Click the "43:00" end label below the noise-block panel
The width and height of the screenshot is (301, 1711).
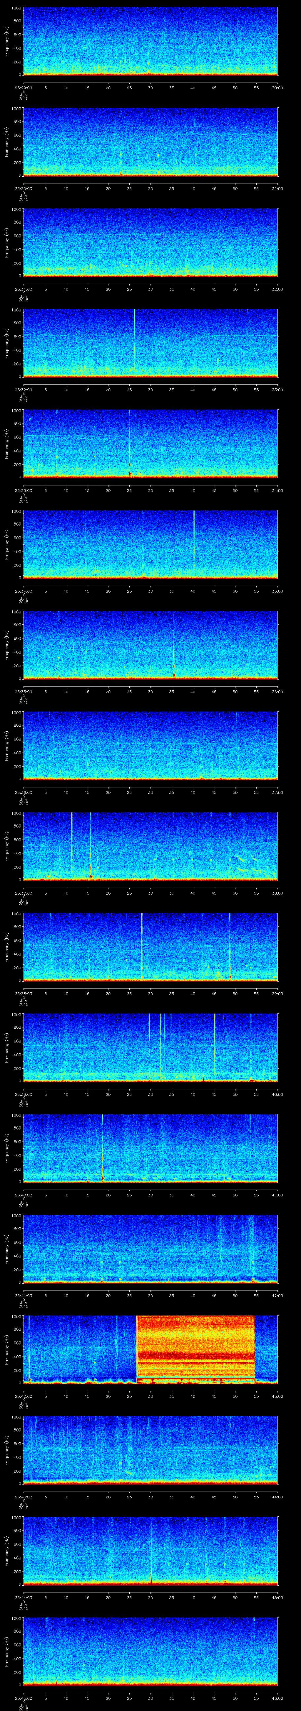(277, 1395)
